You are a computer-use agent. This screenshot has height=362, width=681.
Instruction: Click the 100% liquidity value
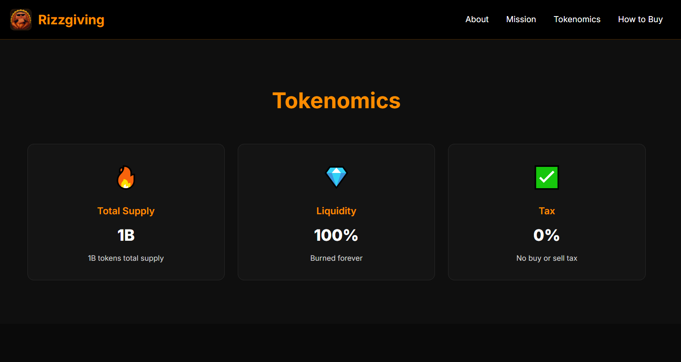[336, 236]
